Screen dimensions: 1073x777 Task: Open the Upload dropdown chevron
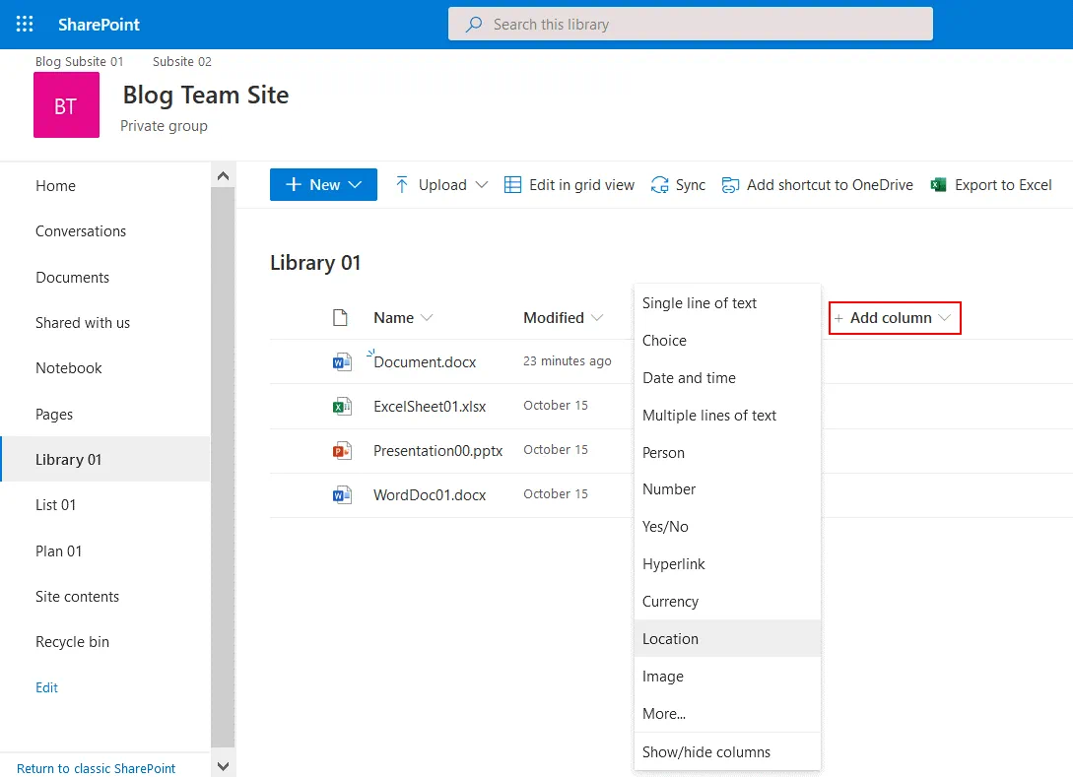pyautogui.click(x=481, y=185)
